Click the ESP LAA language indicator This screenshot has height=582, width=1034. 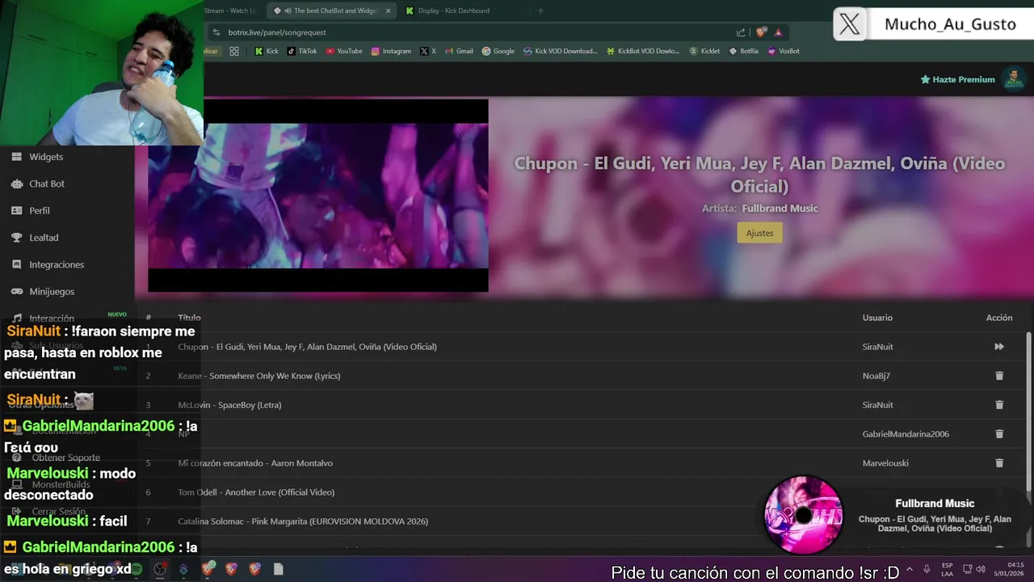click(947, 569)
